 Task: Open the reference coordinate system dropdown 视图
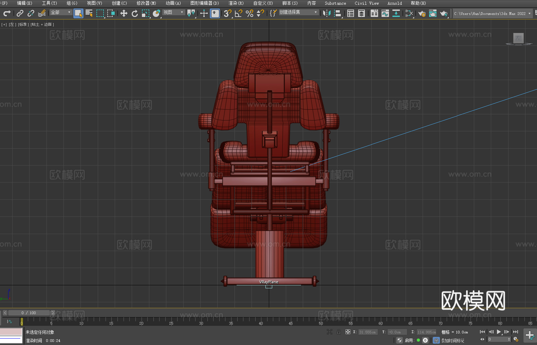173,12
